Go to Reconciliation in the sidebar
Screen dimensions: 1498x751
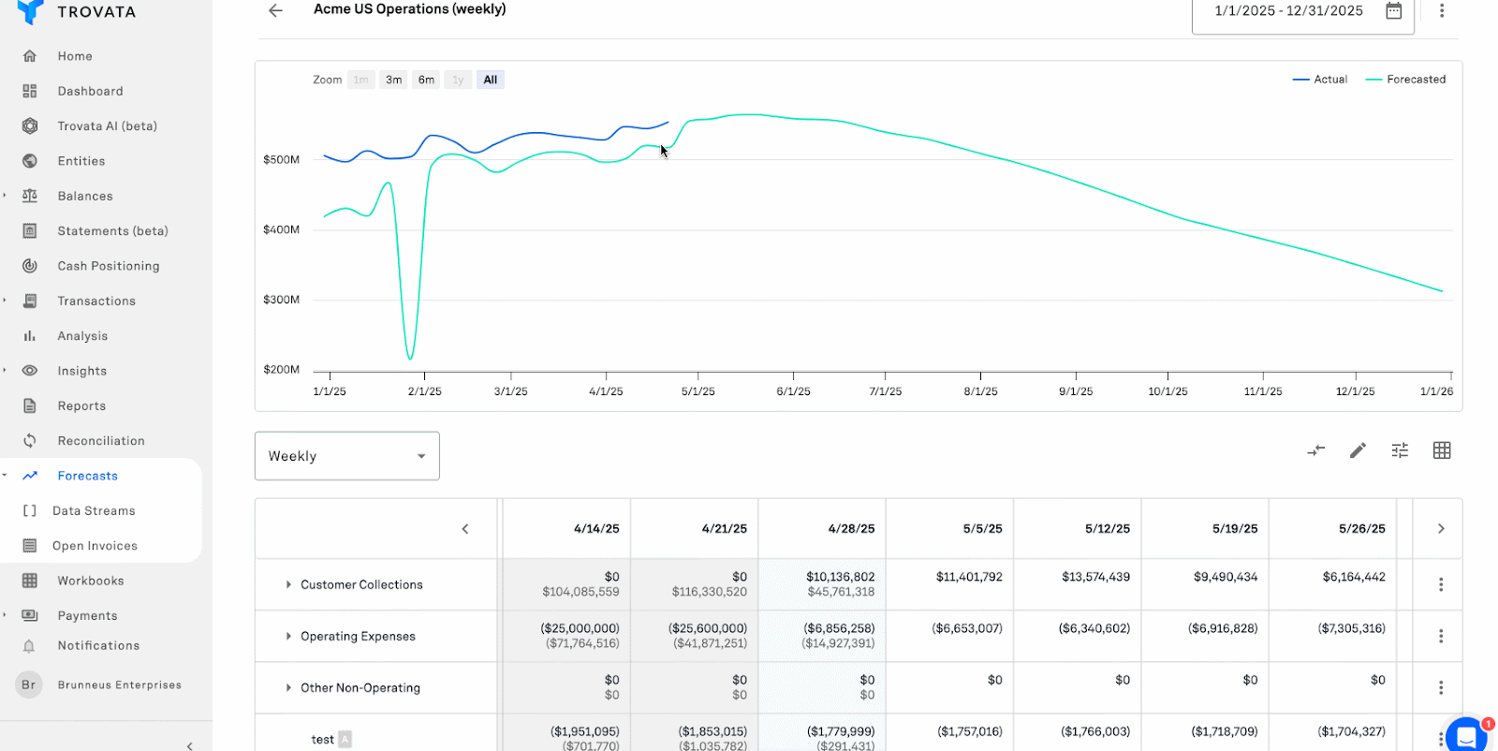point(101,441)
